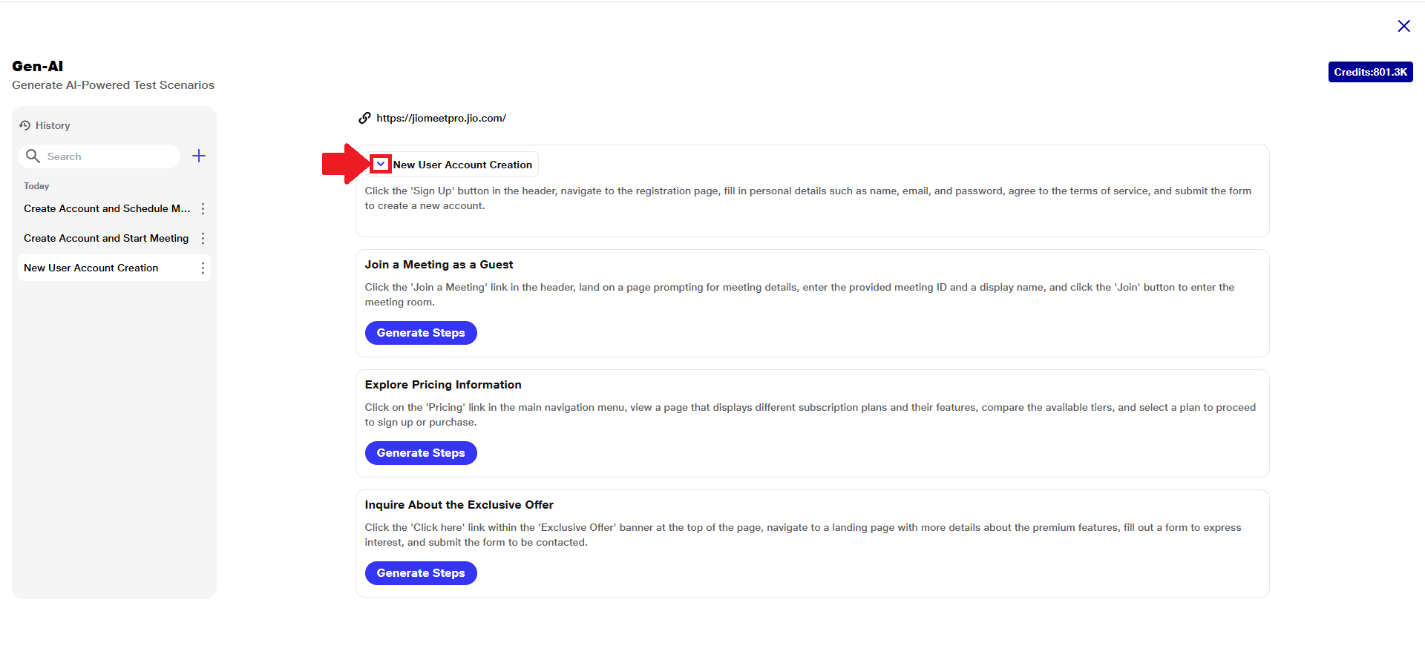Screen dimensions: 1425x651
Task: Generate steps for Inquire About the Exclusive Offer
Action: pos(421,573)
